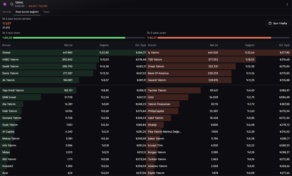Click Tacirler Yatırım in sellers list
Screen dimensions: 292x176
click(x=219, y=90)
